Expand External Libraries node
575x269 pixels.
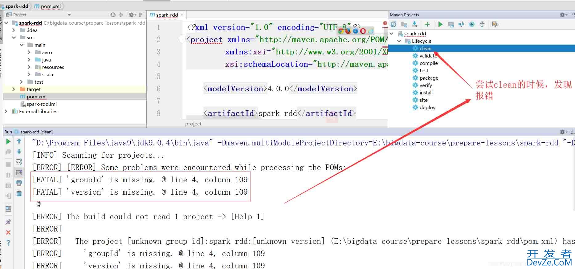coord(6,111)
